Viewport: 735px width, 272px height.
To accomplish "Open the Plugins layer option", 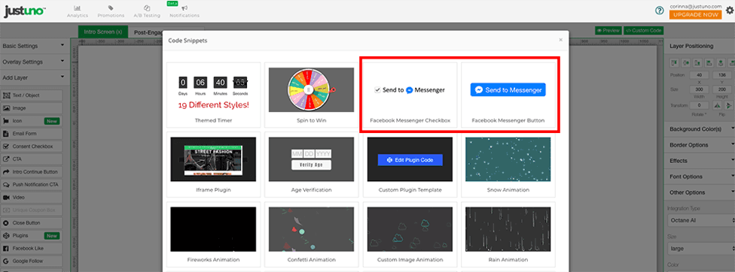I will coord(32,235).
